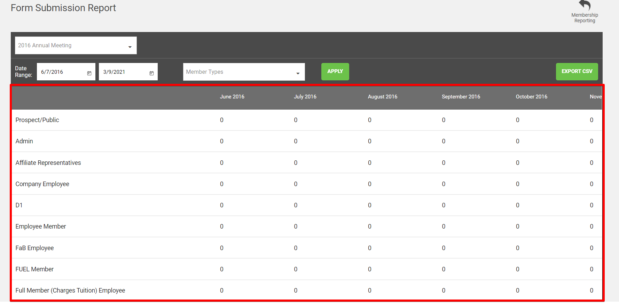The height and width of the screenshot is (303, 619).
Task: Click the October 2016 column header
Action: point(531,97)
